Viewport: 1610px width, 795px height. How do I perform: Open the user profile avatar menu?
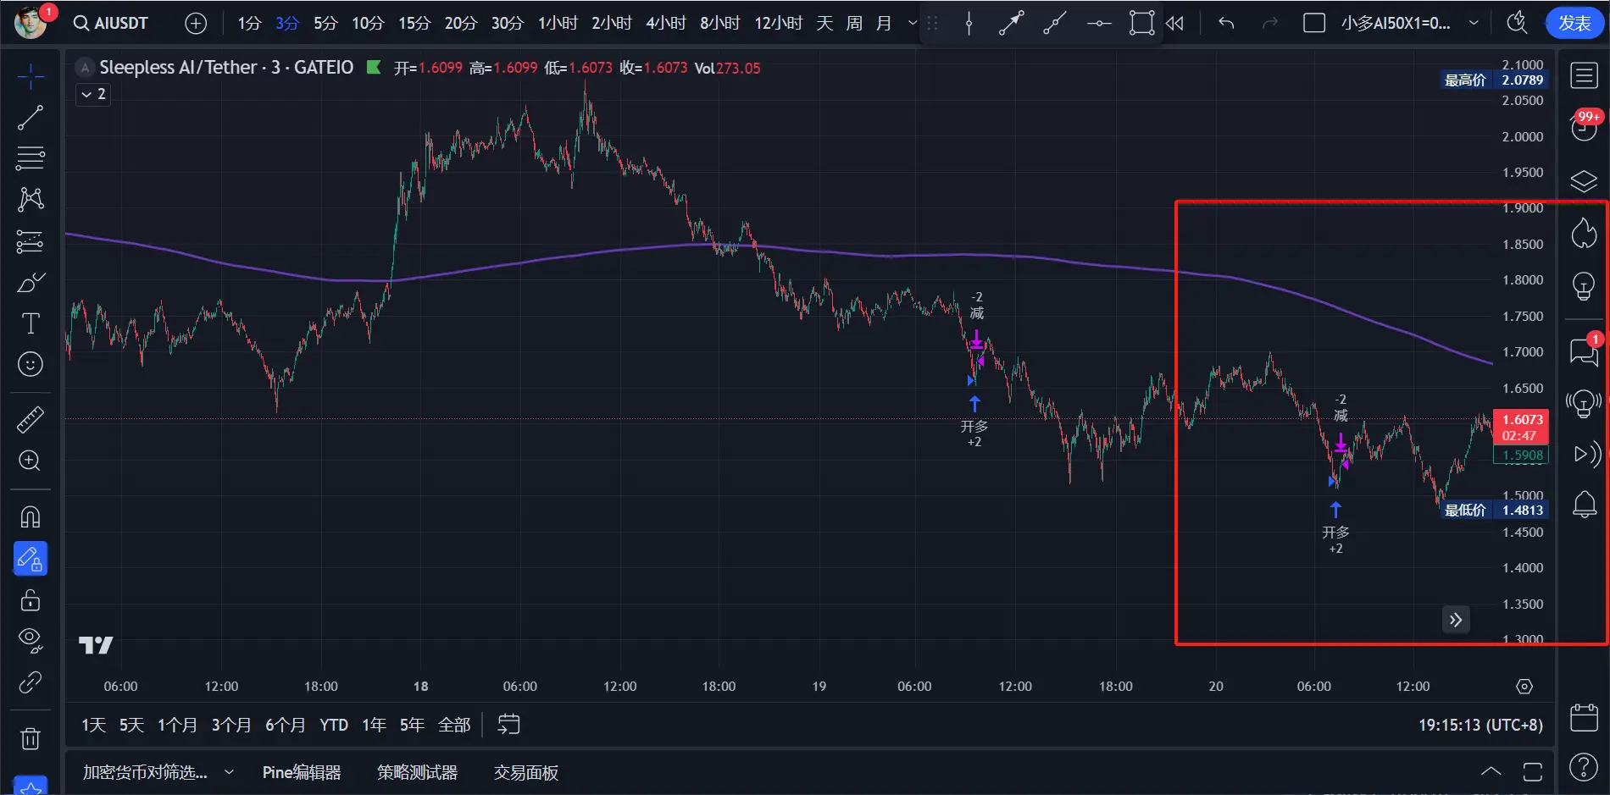(31, 23)
